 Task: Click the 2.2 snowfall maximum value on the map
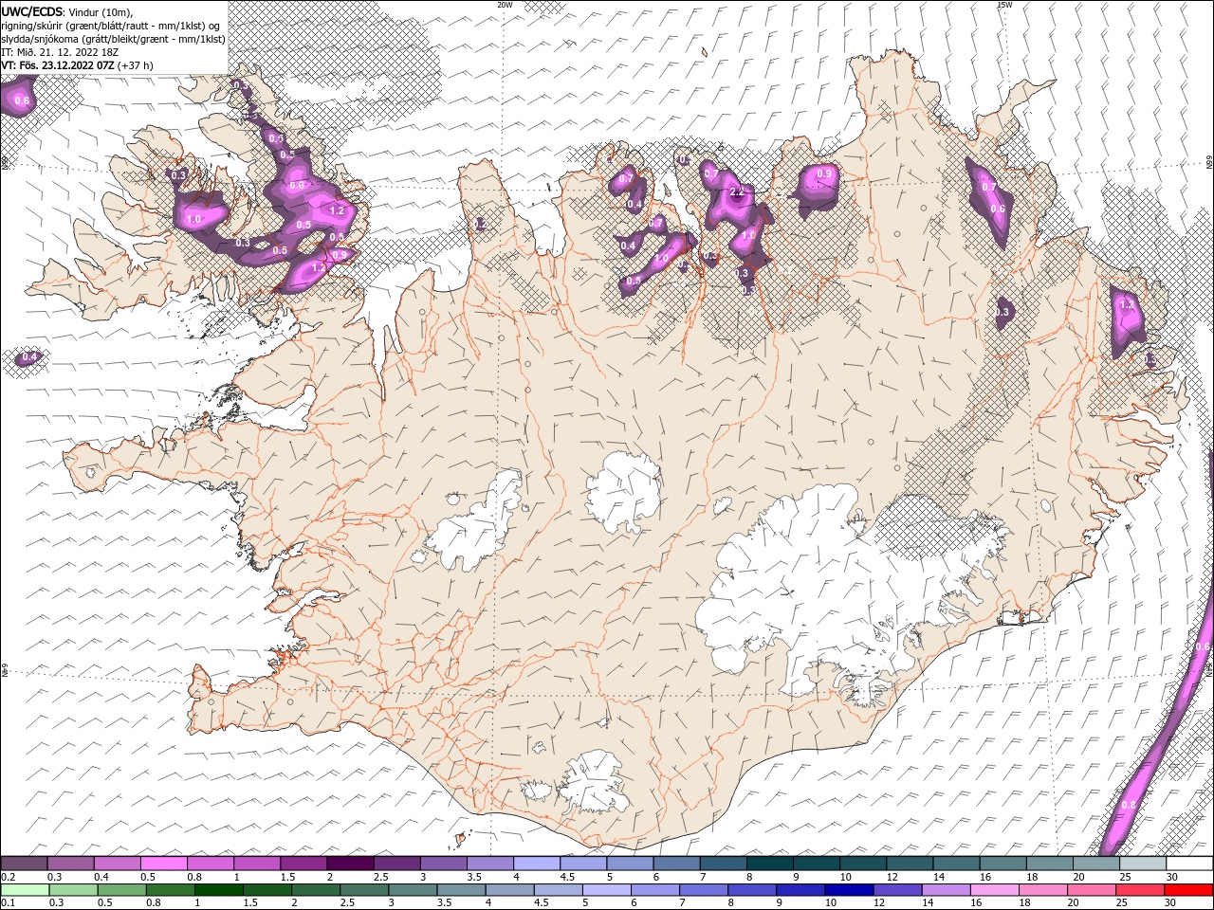coord(737,192)
